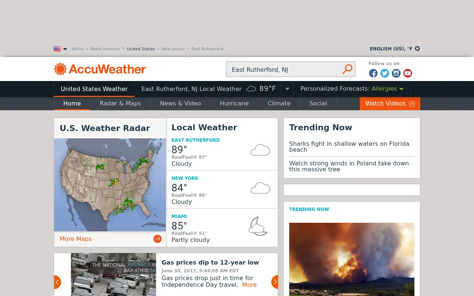Click the AccuWeather sun logo
474x296 pixels.
click(60, 69)
